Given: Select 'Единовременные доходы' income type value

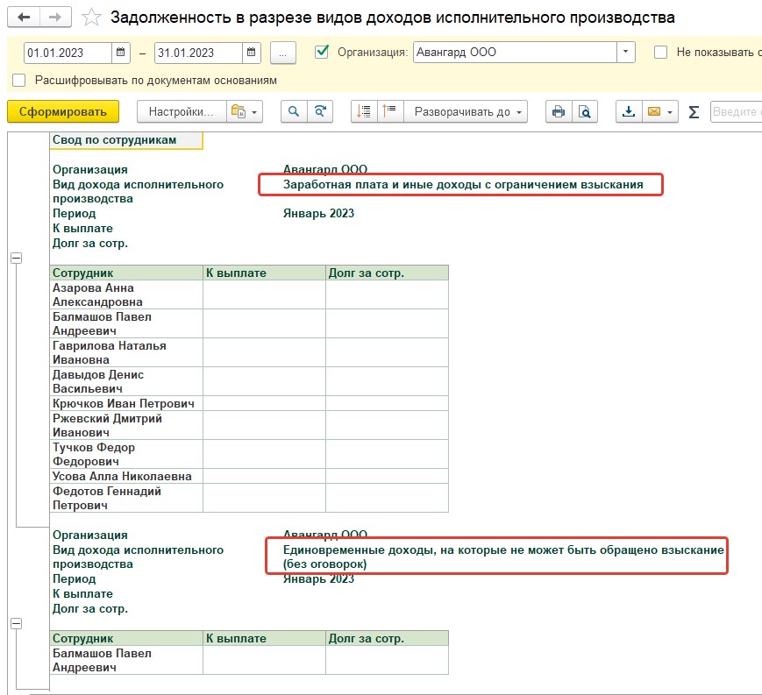Looking at the screenshot, I should click(x=503, y=557).
